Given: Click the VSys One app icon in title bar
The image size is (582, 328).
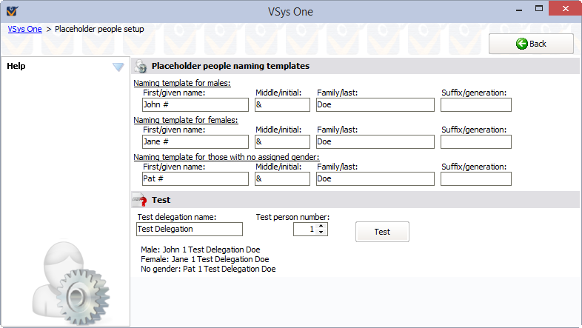Looking at the screenshot, I should pyautogui.click(x=11, y=10).
